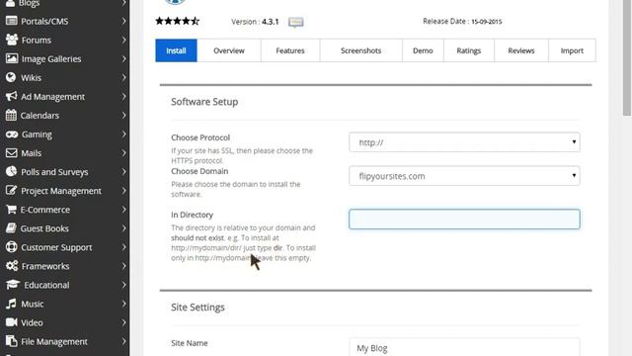Expand the Music category chevron
632x356 pixels.
(123, 304)
